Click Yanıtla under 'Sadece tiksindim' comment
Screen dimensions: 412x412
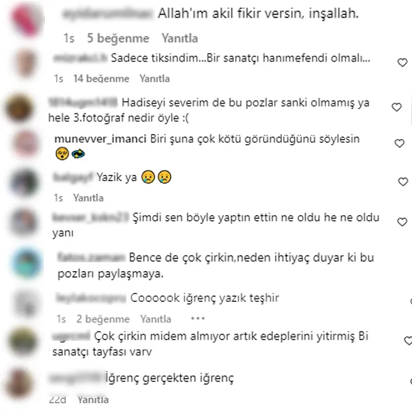(155, 79)
